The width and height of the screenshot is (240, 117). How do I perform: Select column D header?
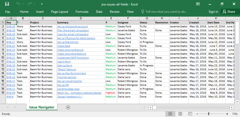(81, 18)
